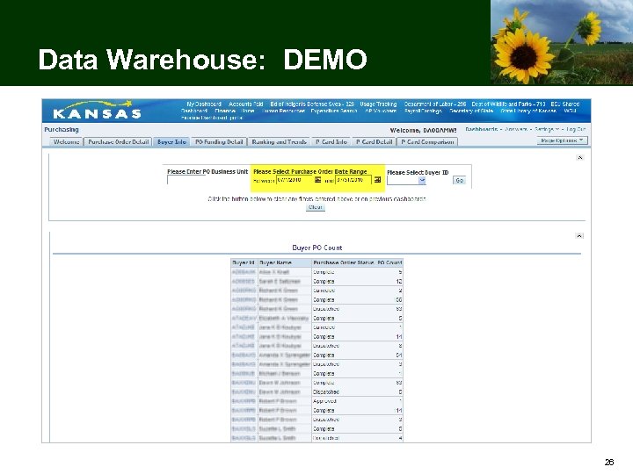This screenshot has height=474, width=633.
Task: Collapse the Buyer PO Count section
Action: click(x=579, y=236)
